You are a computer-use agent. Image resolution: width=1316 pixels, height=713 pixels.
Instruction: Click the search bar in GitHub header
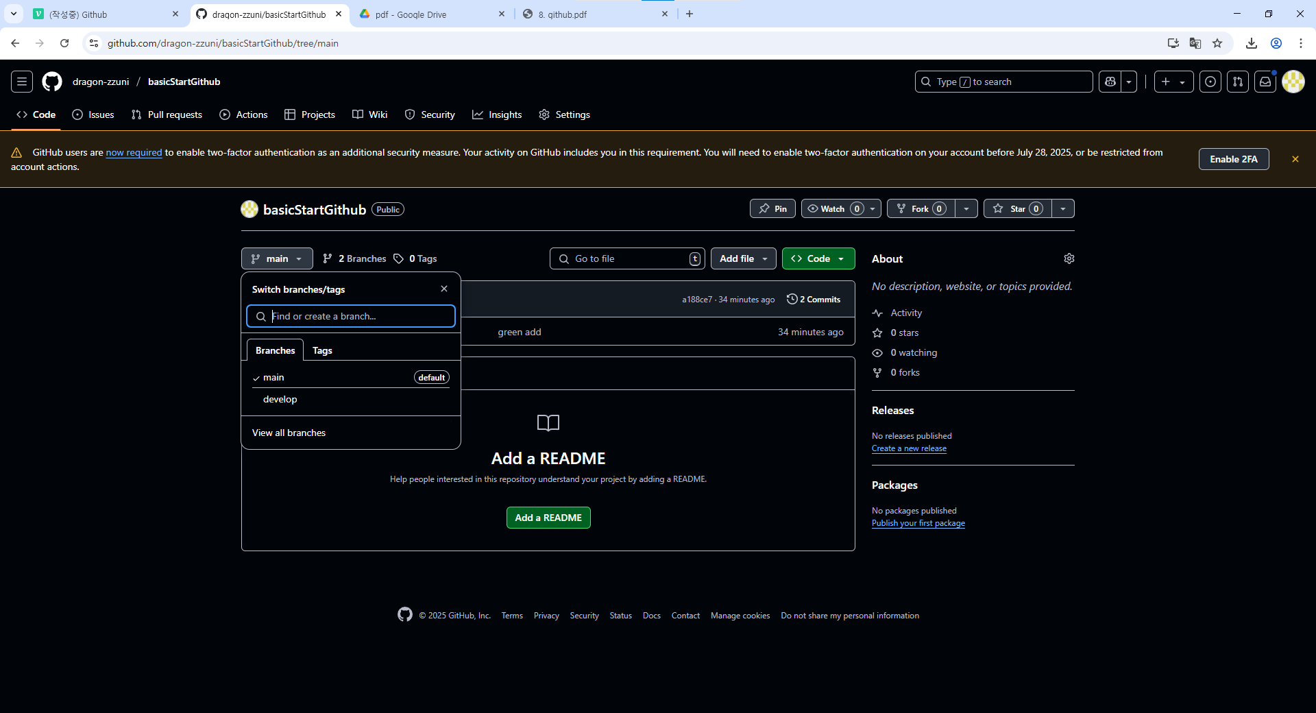(1004, 82)
